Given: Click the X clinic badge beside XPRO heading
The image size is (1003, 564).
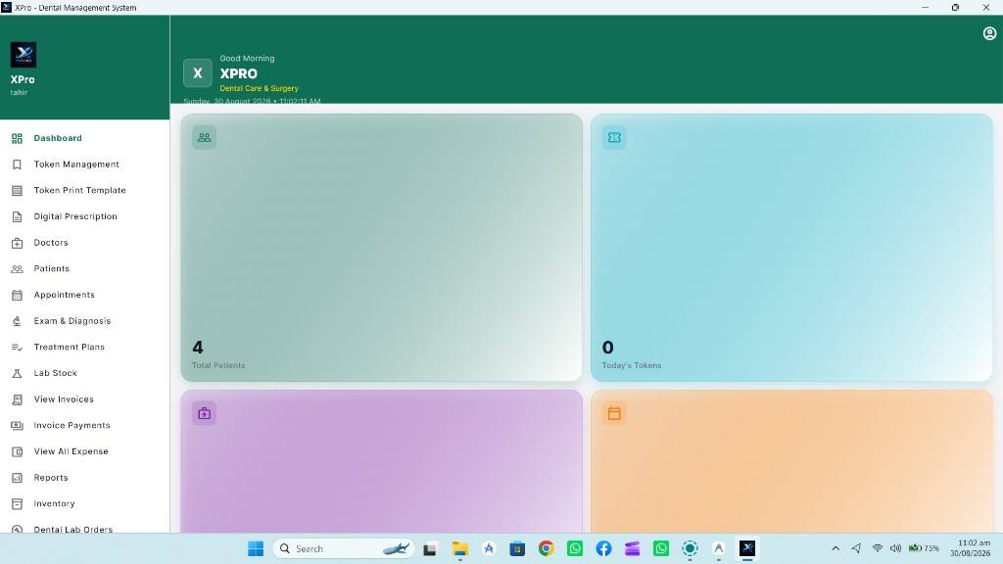Looking at the screenshot, I should coord(198,72).
